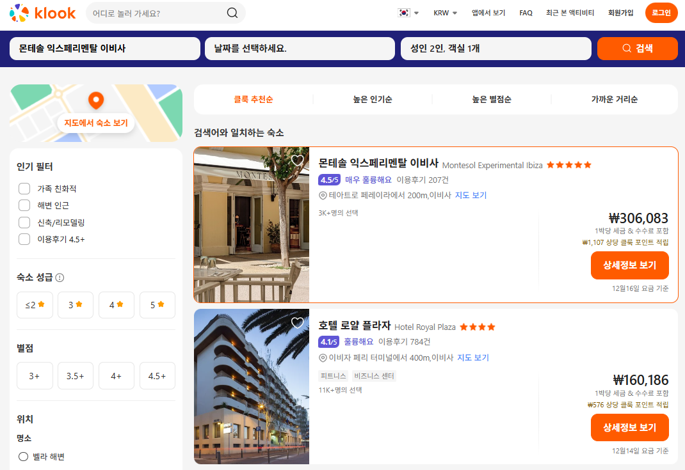The image size is (685, 470).
Task: Click the 4.1/5 rating badge
Action: pos(329,341)
